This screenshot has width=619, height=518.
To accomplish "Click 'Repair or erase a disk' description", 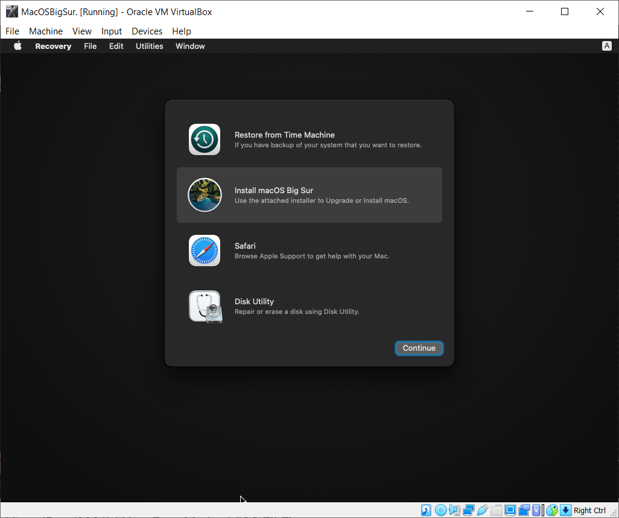I will pos(297,312).
